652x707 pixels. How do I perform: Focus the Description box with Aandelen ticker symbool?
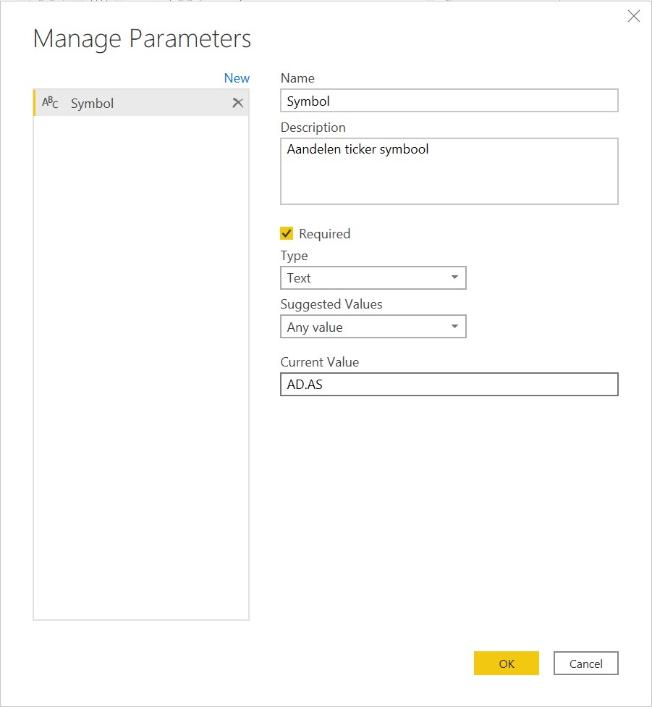[x=449, y=171]
